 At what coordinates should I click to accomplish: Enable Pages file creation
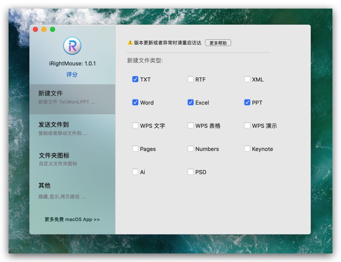coord(135,149)
